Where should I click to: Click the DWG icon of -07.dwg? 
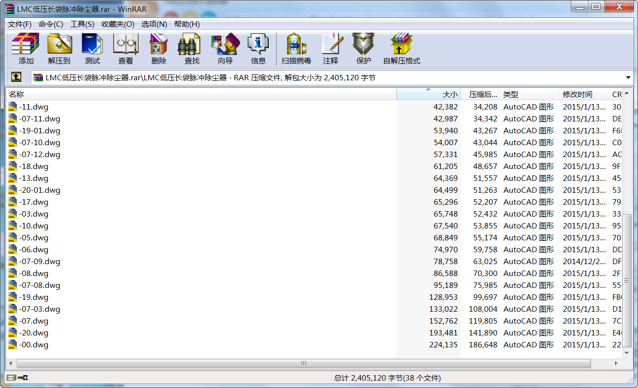tap(13, 321)
